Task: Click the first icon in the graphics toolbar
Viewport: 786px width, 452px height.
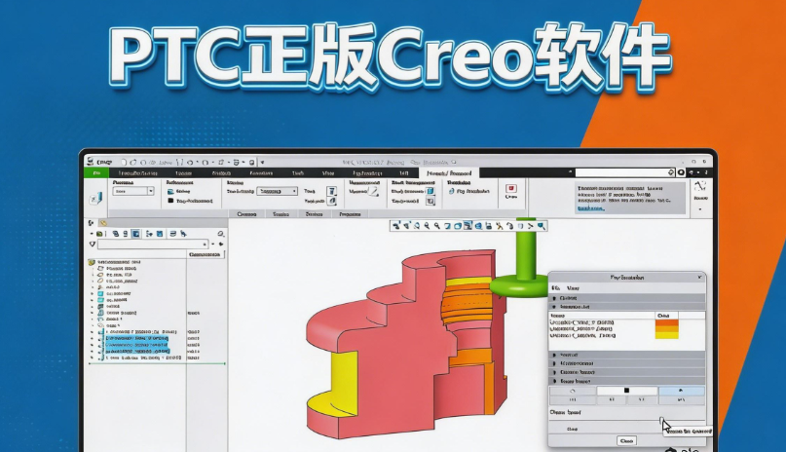Action: (396, 226)
